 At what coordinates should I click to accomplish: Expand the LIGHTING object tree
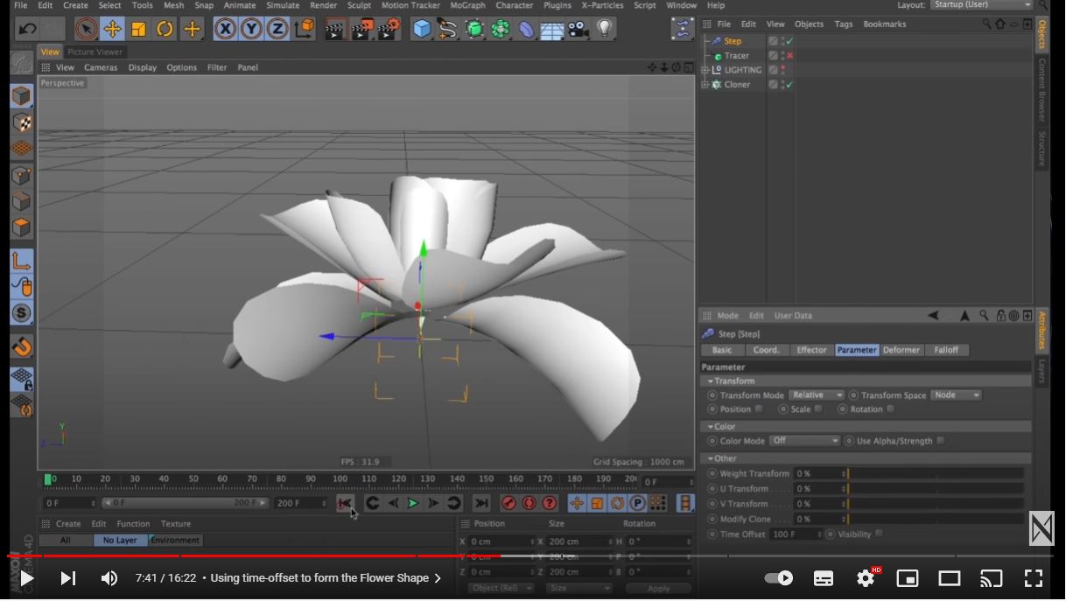705,70
